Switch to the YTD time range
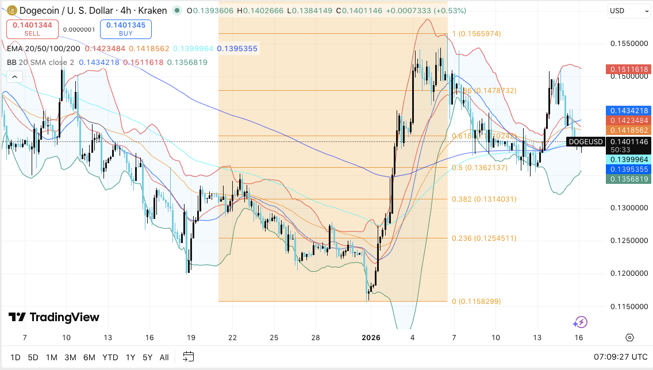Image resolution: width=653 pixels, height=370 pixels. (x=110, y=357)
